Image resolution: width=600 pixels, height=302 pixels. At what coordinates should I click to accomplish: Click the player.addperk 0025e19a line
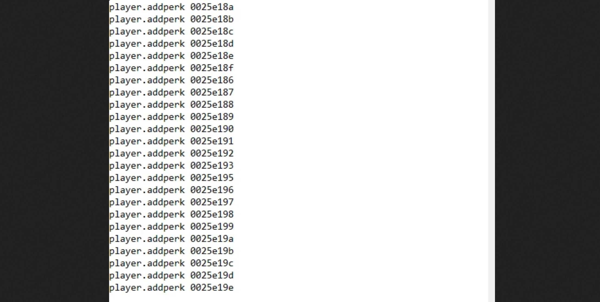[171, 239]
